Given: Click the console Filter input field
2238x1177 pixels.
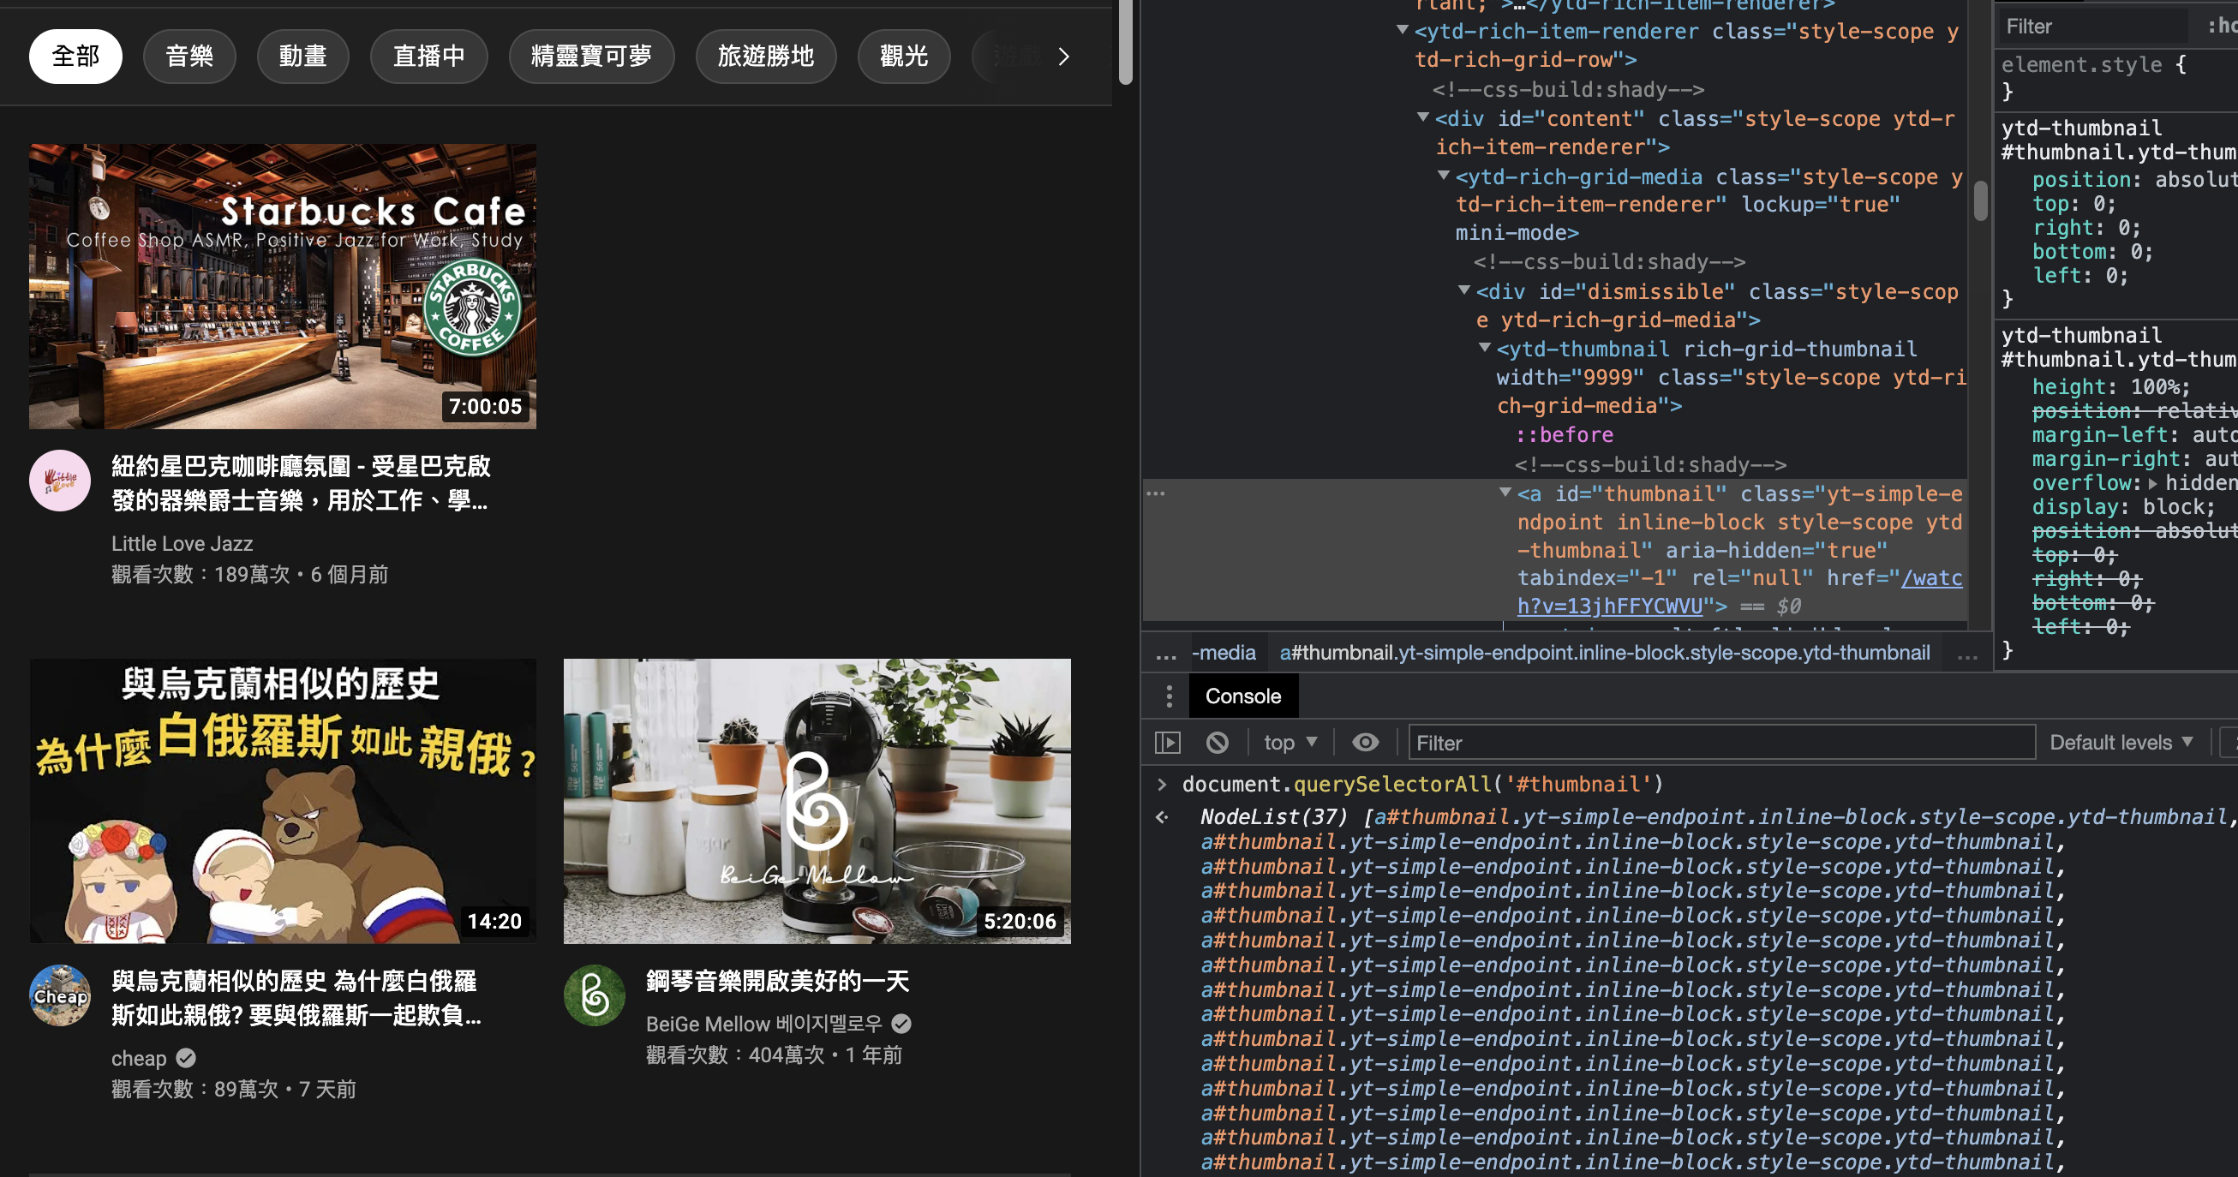Looking at the screenshot, I should pyautogui.click(x=1720, y=742).
